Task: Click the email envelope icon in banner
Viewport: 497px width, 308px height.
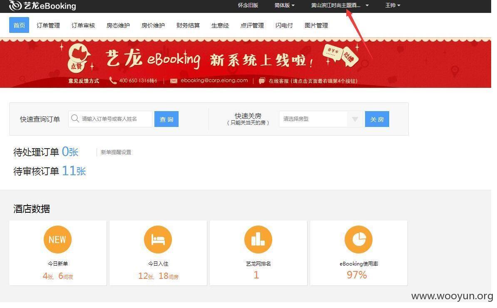Action: point(174,81)
